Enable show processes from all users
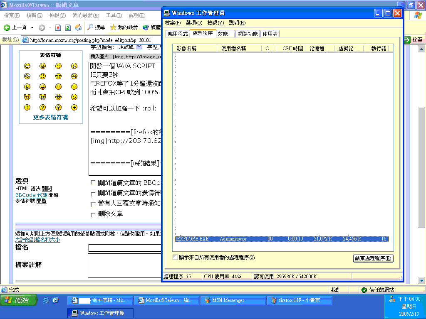This screenshot has width=426, height=319. click(176, 258)
